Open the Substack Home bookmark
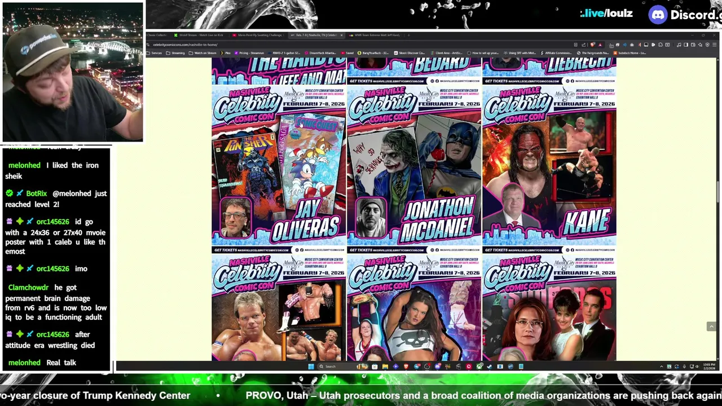 [x=629, y=53]
